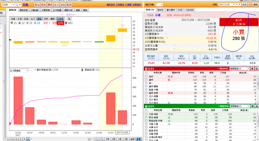Click the 體檢 button in the orange toolbar
Viewport: 259px width, 141px height.
pos(50,5)
